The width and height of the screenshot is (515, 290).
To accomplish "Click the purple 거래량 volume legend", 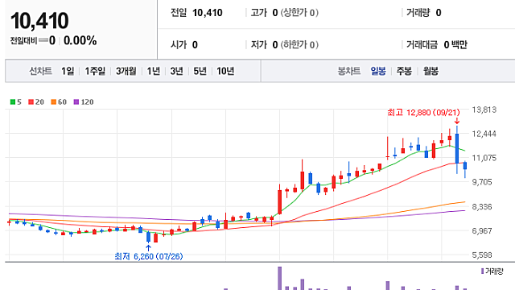I will click(x=492, y=271).
